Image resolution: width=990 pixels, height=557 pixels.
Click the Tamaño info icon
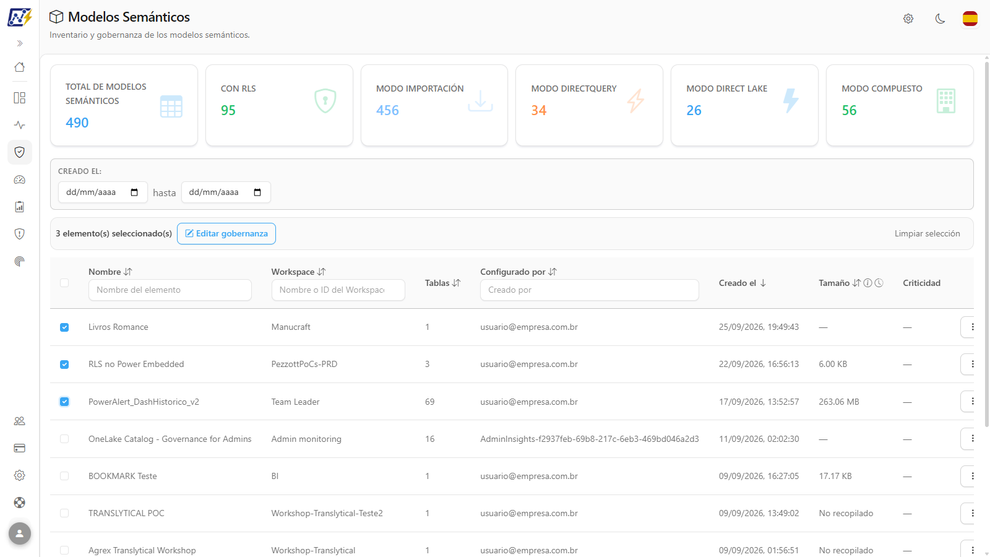click(867, 283)
